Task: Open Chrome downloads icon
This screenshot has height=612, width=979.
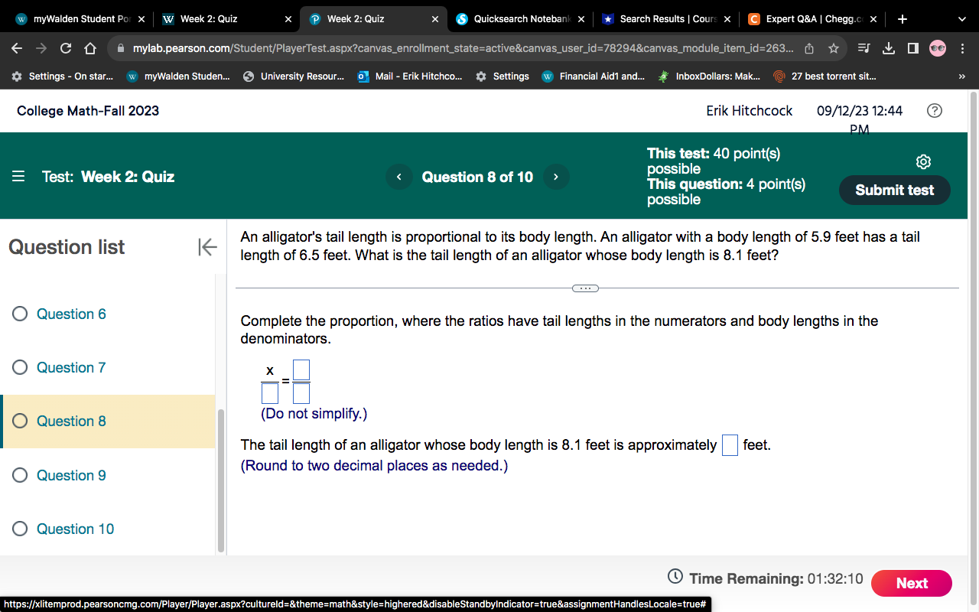Action: pyautogui.click(x=888, y=47)
